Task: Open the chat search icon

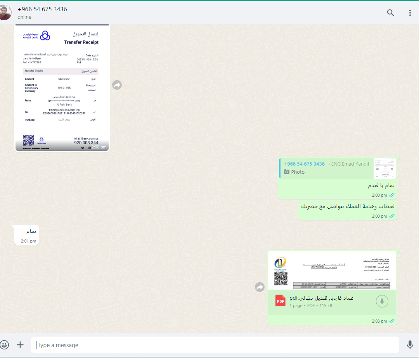Action: pos(390,12)
